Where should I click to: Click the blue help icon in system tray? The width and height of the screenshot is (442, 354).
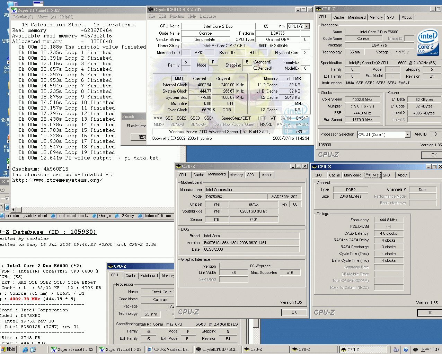(405, 349)
